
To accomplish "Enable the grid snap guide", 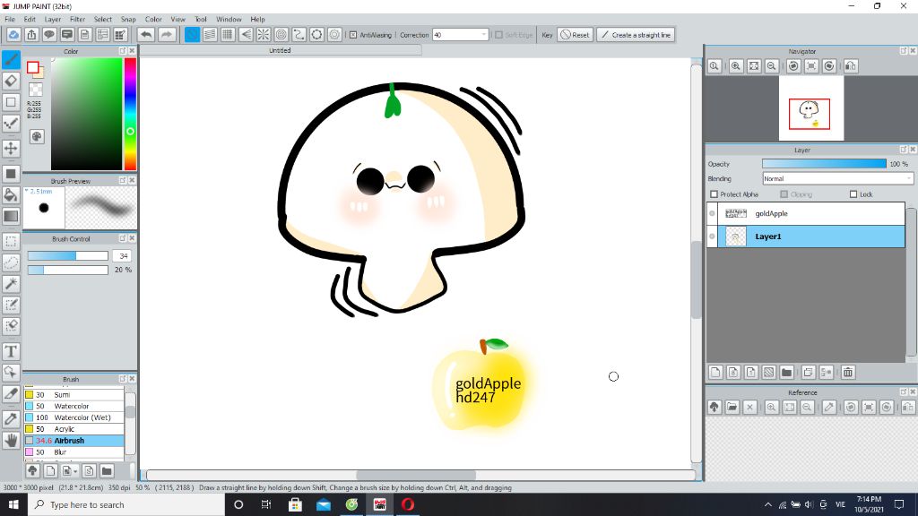I will coord(228,35).
